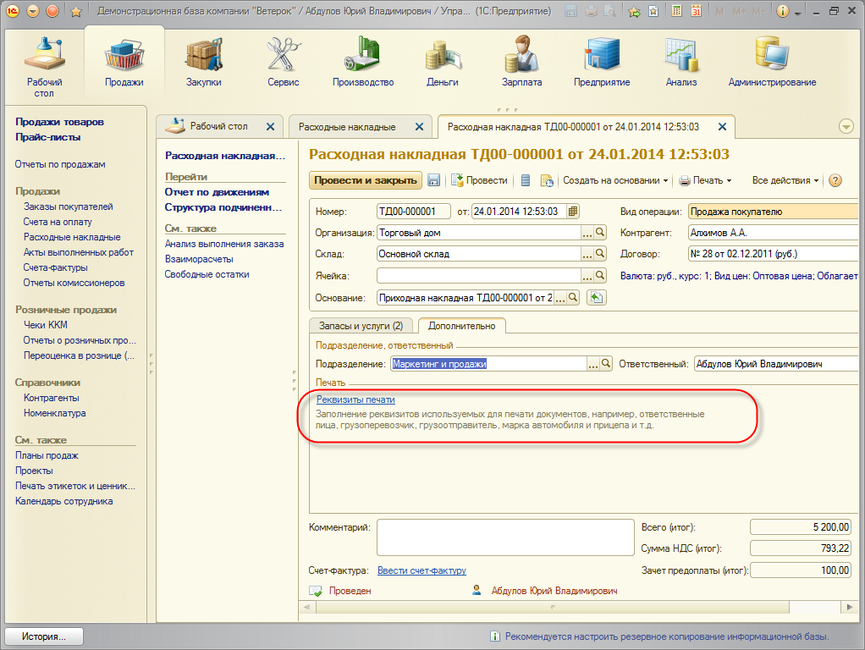Open selection list for Организация field
The width and height of the screenshot is (865, 650).
coord(587,232)
